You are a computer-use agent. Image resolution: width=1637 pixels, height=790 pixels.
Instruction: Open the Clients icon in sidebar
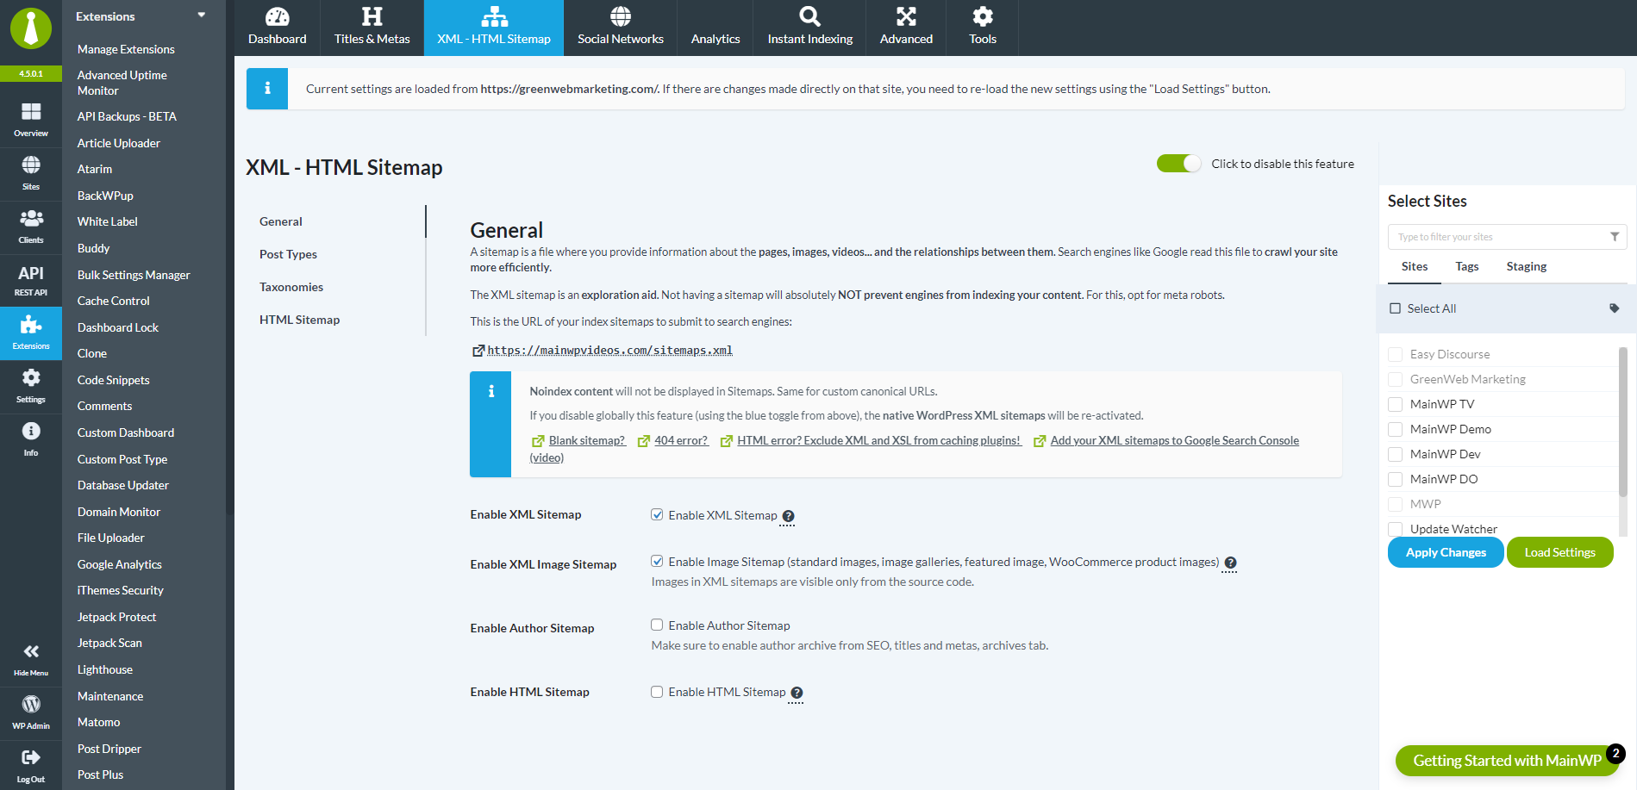31,227
